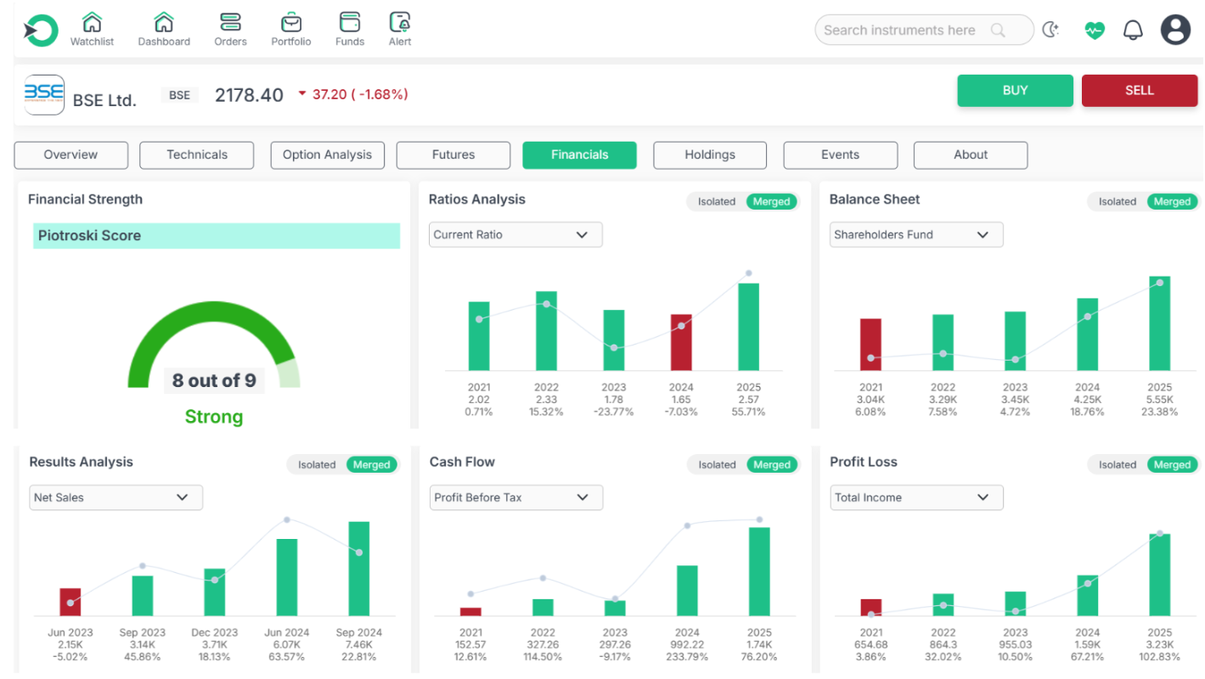The height and width of the screenshot is (679, 1205).
Task: Expand the Current Ratio dropdown
Action: pos(515,235)
